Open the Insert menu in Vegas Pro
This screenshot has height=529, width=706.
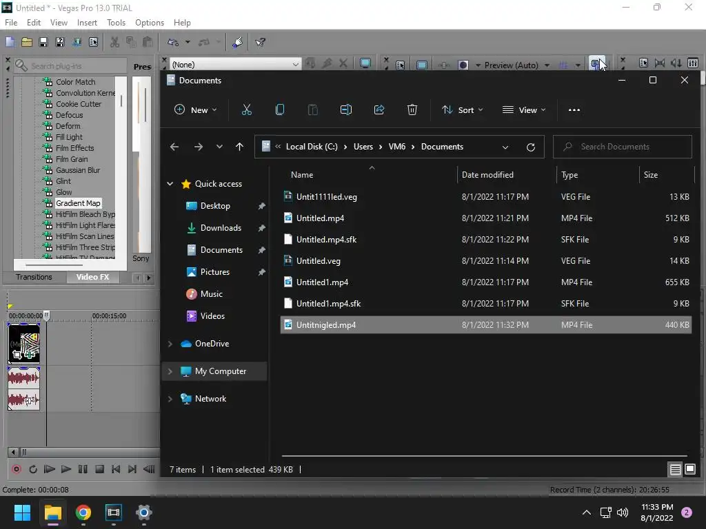pyautogui.click(x=87, y=23)
